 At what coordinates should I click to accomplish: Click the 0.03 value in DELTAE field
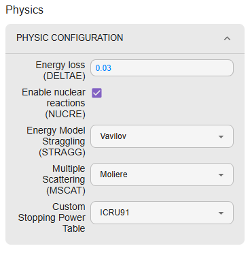[103, 68]
